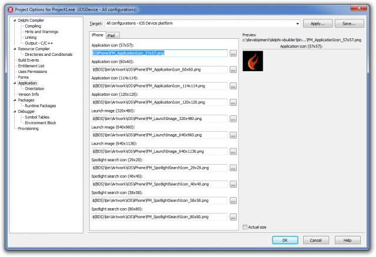Browse for Application icon (114x114) file
Screen dimensions: 376x257
233,86
